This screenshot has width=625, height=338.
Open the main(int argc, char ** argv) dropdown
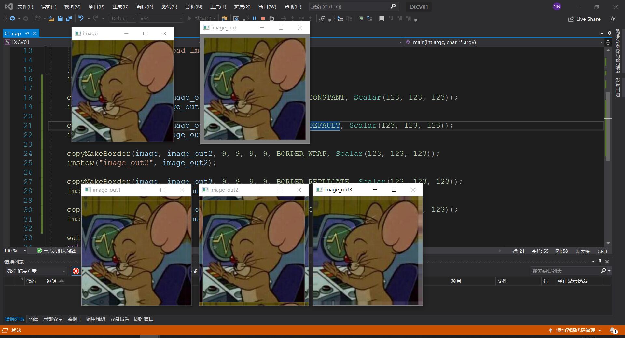tap(504, 42)
